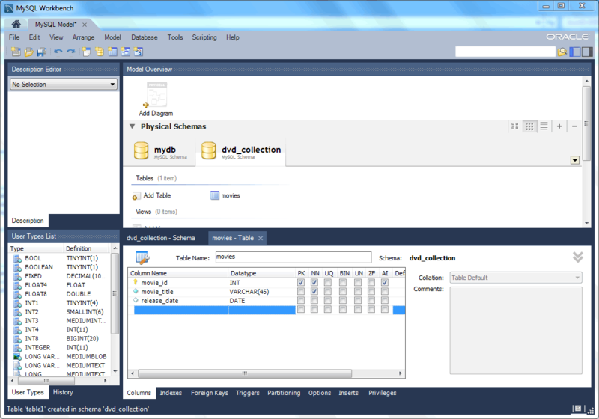
Task: Uncheck PK checkbox for movie_id
Action: click(301, 283)
